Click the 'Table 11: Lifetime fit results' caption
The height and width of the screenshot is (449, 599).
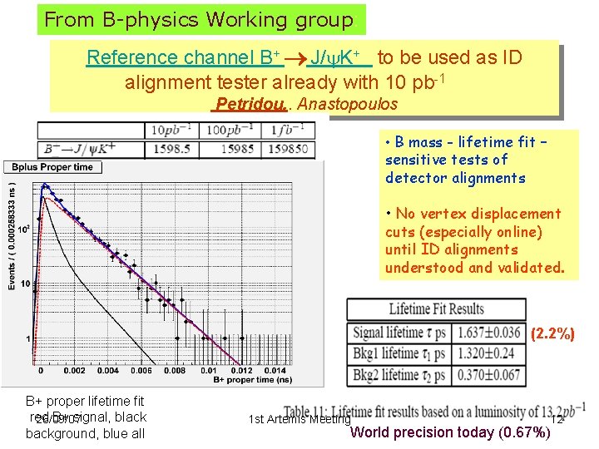pyautogui.click(x=435, y=412)
